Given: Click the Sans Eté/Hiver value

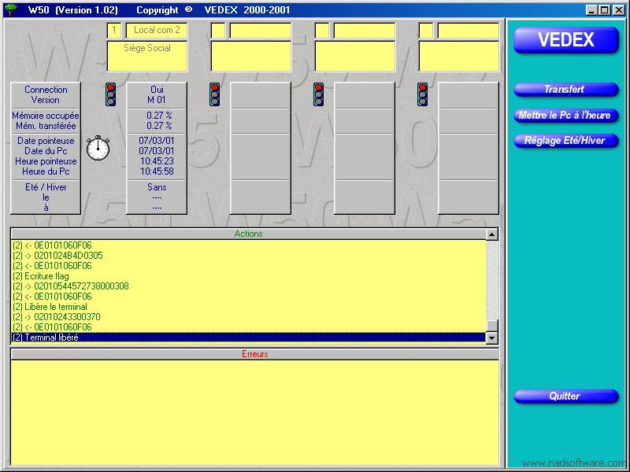Looking at the screenshot, I should [157, 187].
